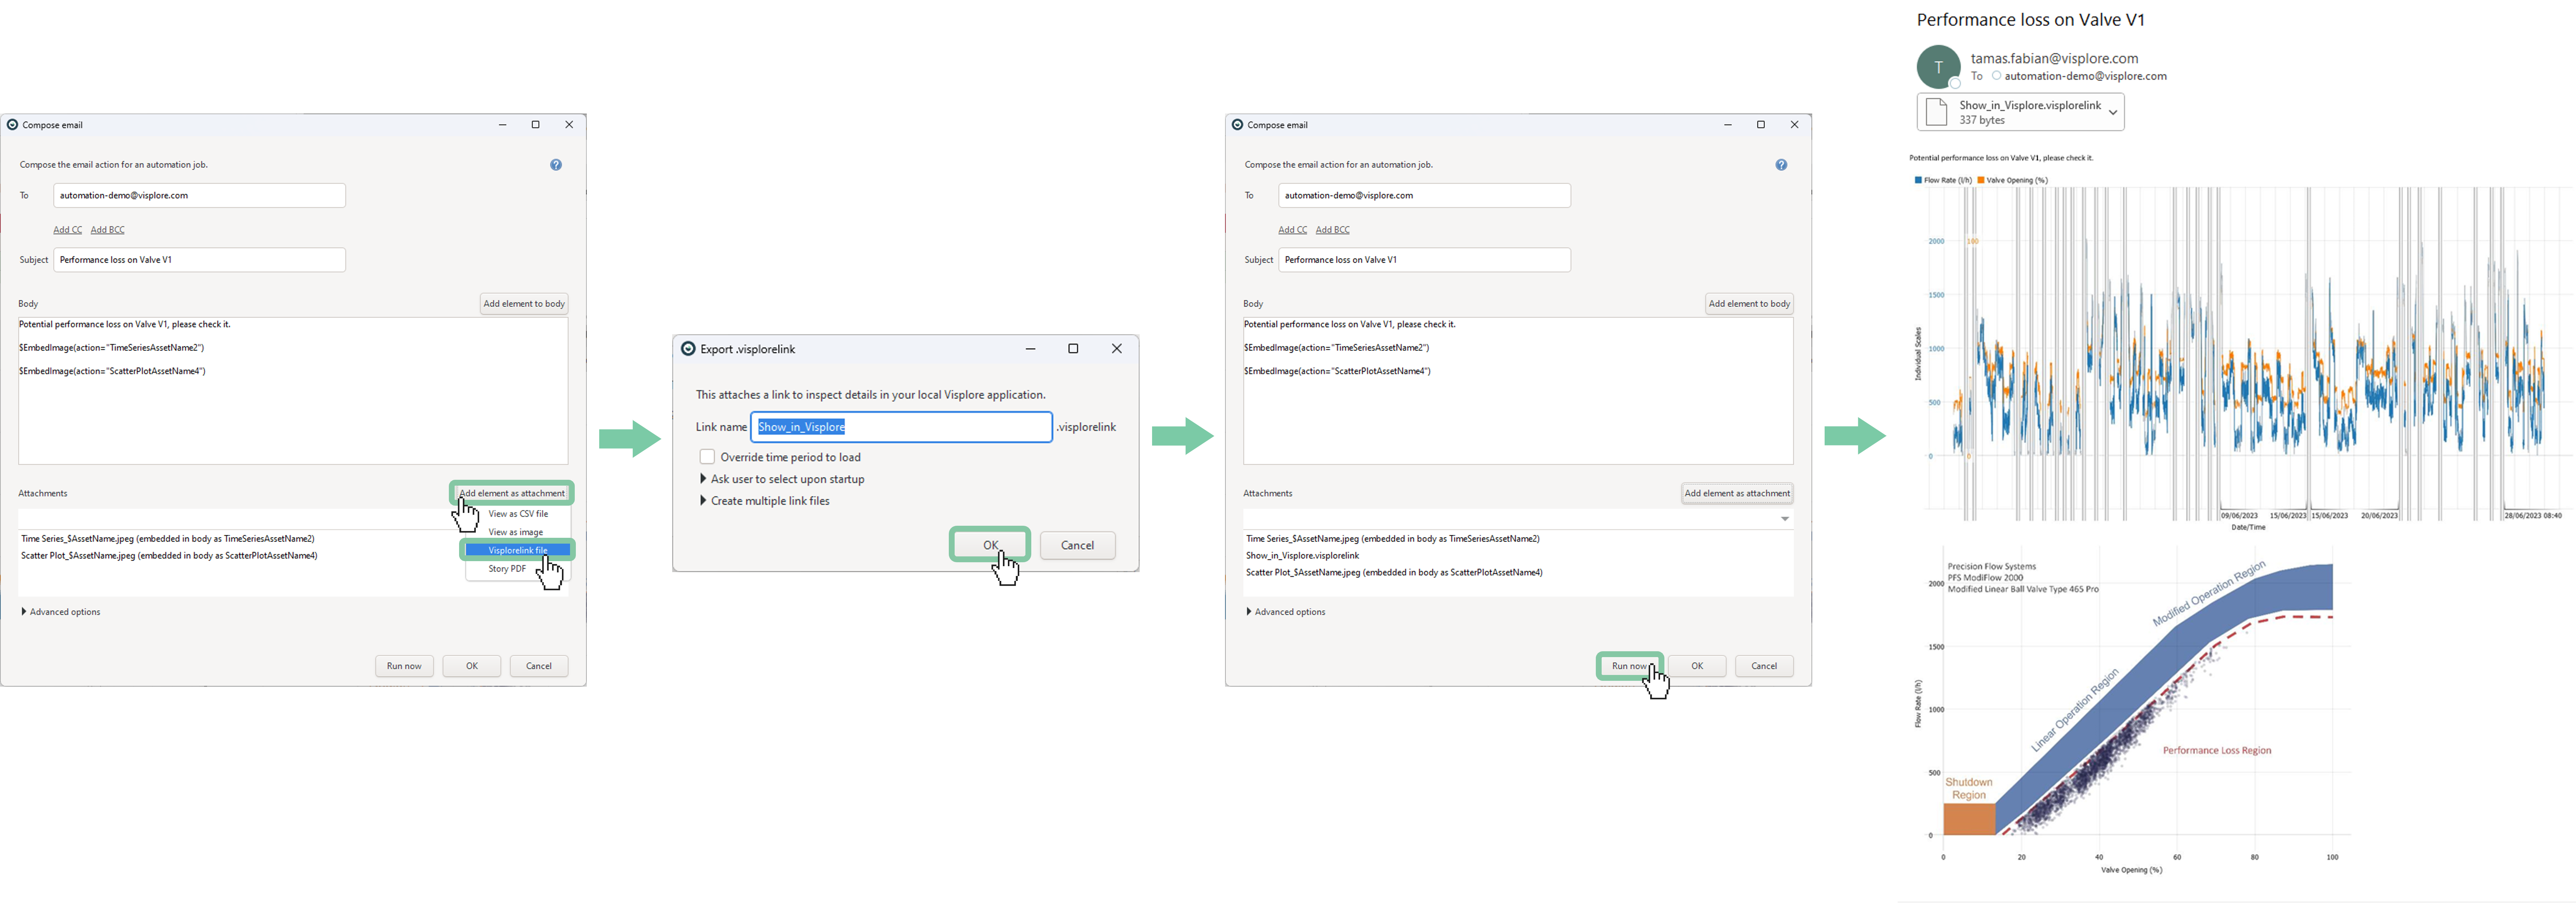Image resolution: width=2576 pixels, height=903 pixels.
Task: Click help icon in left Compose email window
Action: [556, 165]
